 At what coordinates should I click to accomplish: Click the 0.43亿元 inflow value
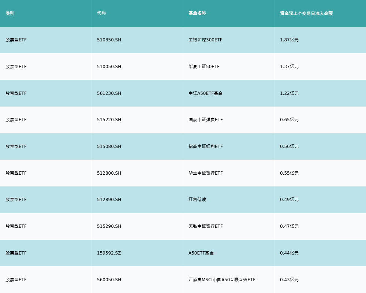289,280
